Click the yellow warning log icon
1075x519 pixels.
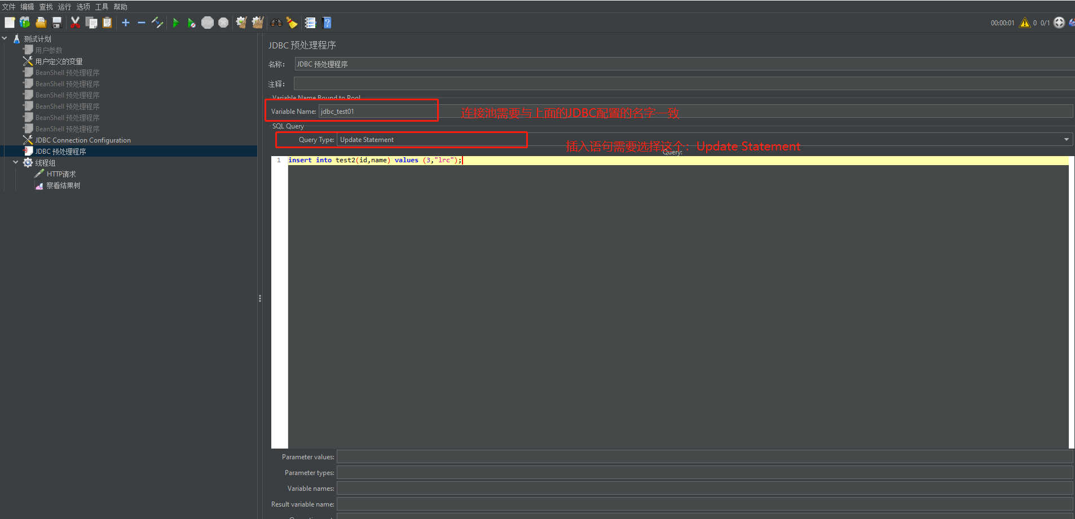1025,23
